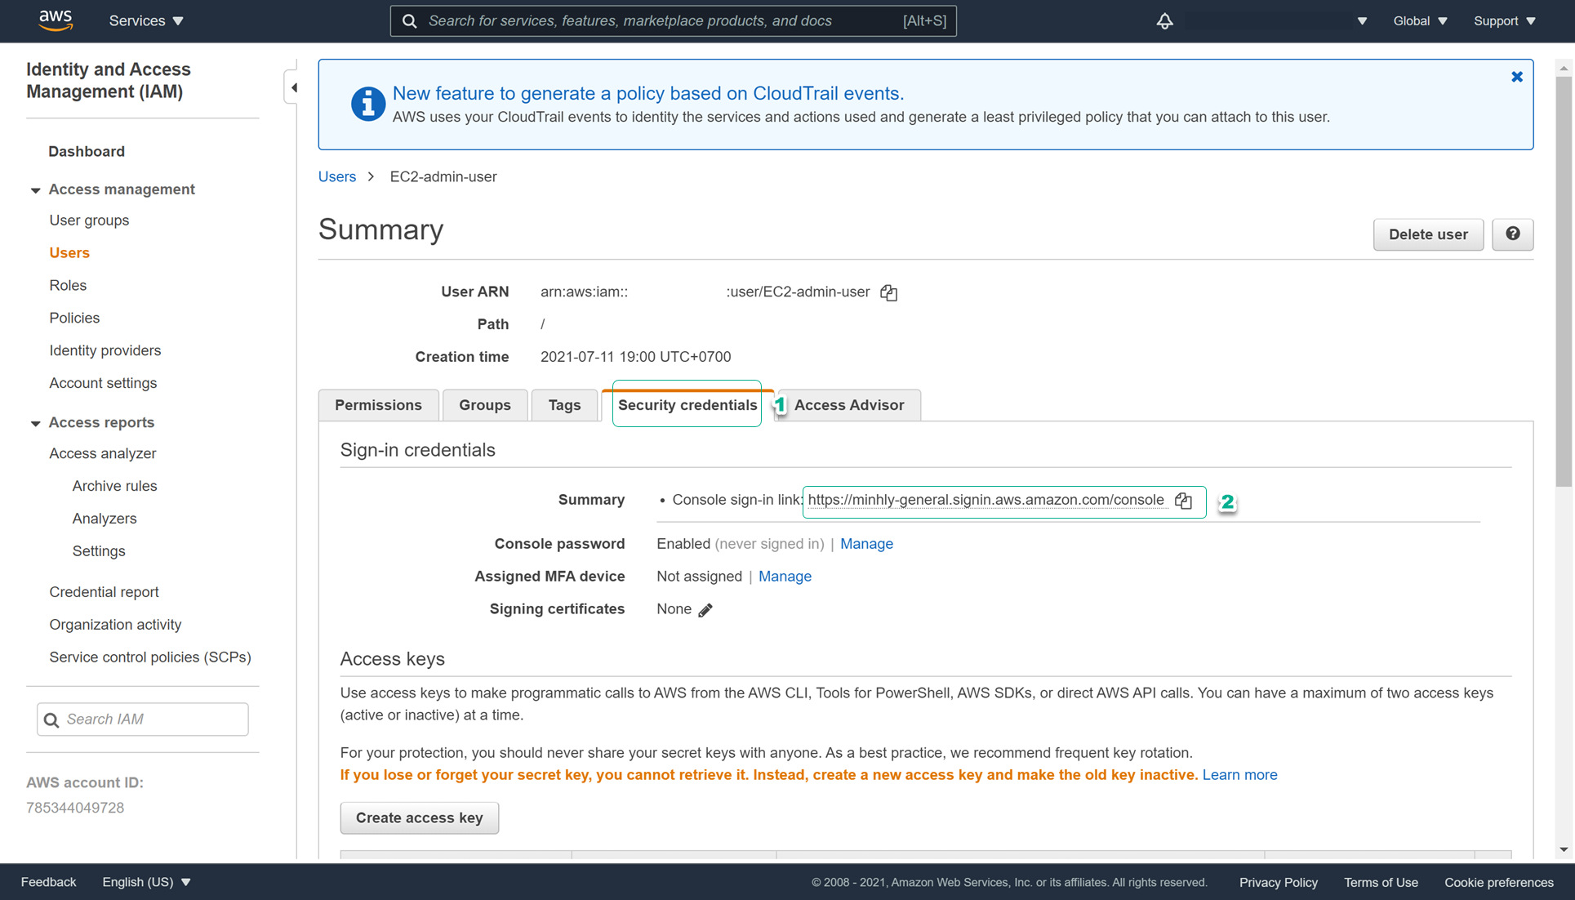The width and height of the screenshot is (1575, 900).
Task: Collapse the IAM sidebar with arrow handle
Action: coord(292,87)
